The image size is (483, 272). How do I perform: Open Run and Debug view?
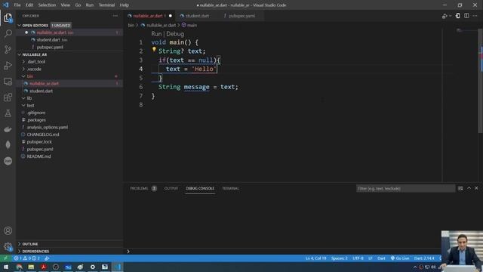[x=8, y=66]
